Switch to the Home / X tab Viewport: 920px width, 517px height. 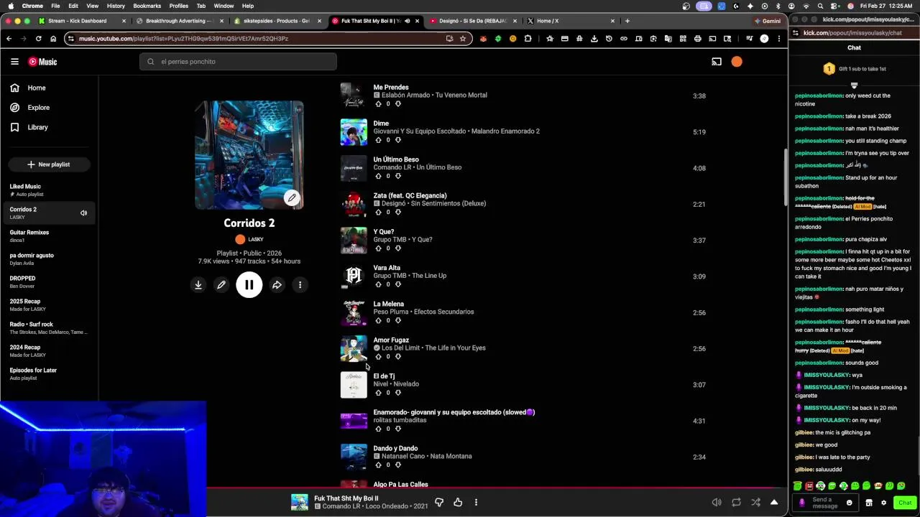click(571, 21)
